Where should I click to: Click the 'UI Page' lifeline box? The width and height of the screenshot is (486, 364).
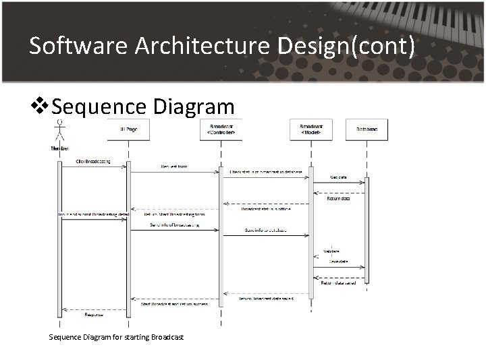[x=128, y=129]
